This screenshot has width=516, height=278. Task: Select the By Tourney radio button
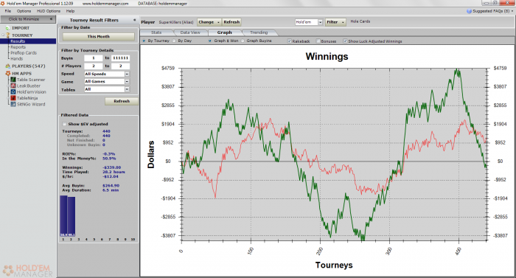(144, 41)
